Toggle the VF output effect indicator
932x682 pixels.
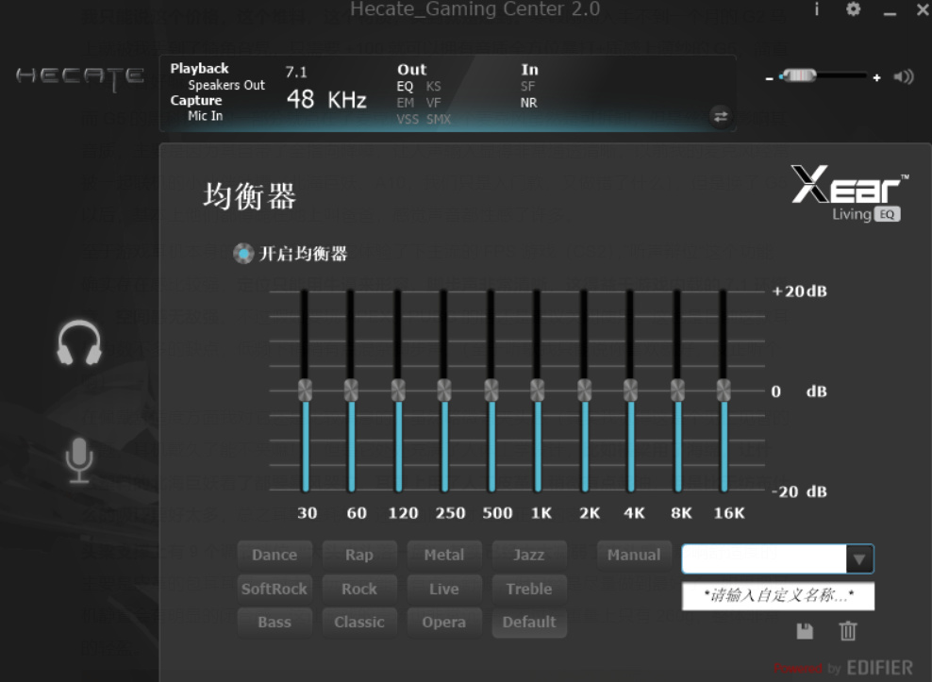[433, 103]
